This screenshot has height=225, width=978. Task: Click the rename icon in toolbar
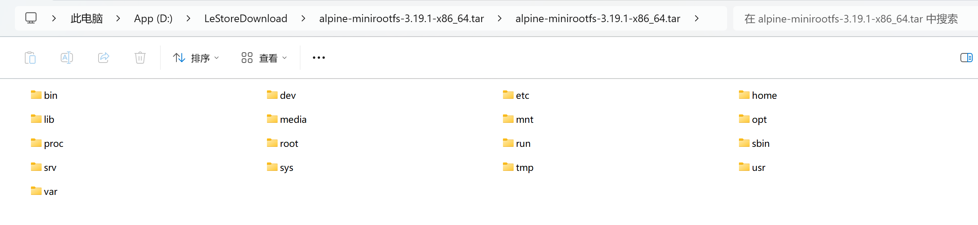(x=67, y=58)
